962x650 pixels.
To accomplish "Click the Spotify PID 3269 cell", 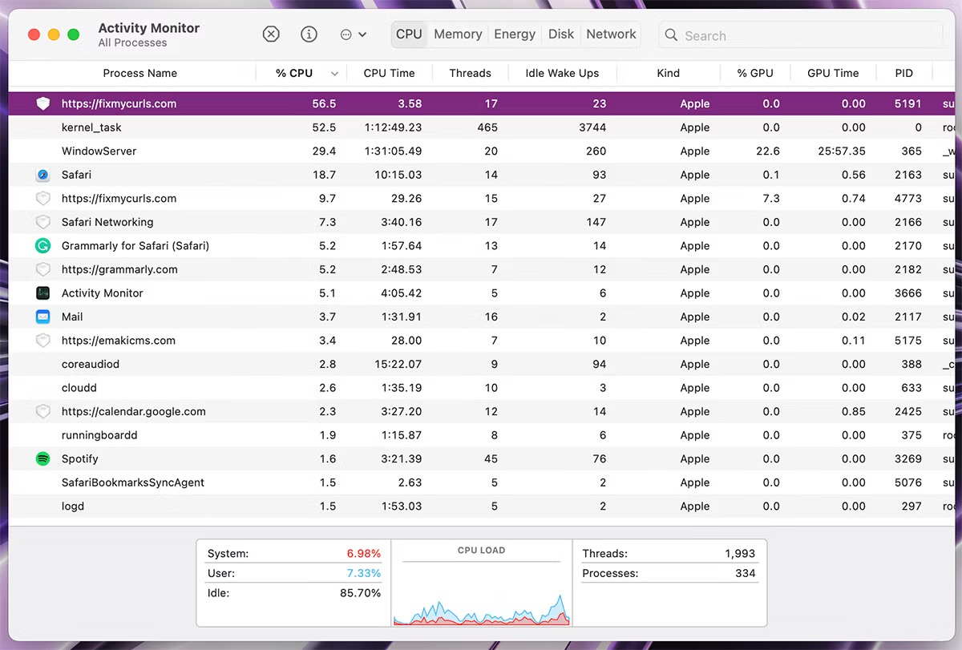I will (x=908, y=459).
